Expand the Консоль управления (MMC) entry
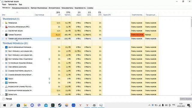Image resolution: width=192 pixels, height=108 pixels. (3, 27)
